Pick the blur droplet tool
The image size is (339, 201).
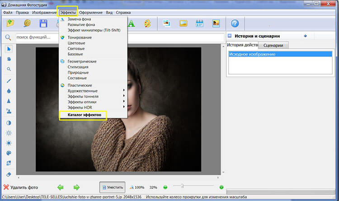[9, 90]
